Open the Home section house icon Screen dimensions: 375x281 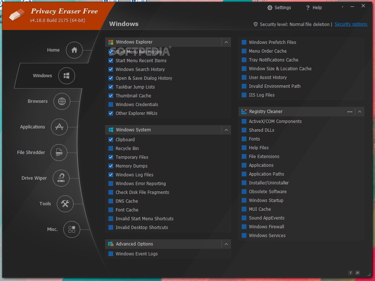74,50
